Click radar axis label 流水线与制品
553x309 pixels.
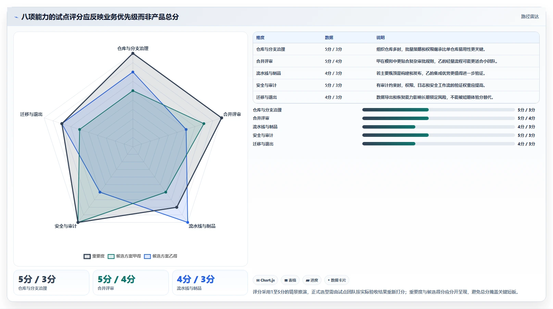[202, 226]
